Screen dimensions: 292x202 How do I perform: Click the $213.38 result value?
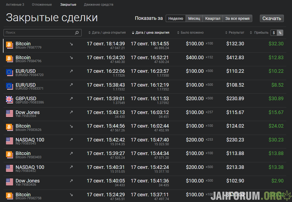pos(235,167)
